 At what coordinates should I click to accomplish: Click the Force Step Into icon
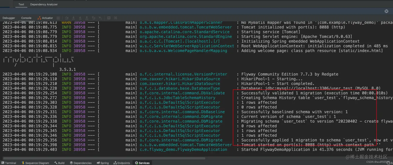[80, 18]
